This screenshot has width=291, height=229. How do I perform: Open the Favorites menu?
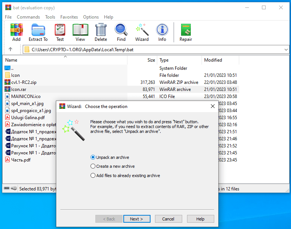pos(69,17)
